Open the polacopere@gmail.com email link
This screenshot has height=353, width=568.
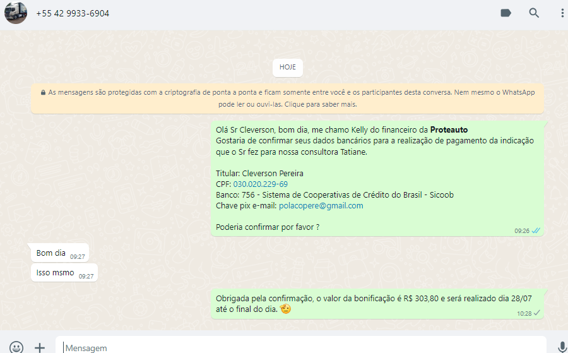coord(321,205)
